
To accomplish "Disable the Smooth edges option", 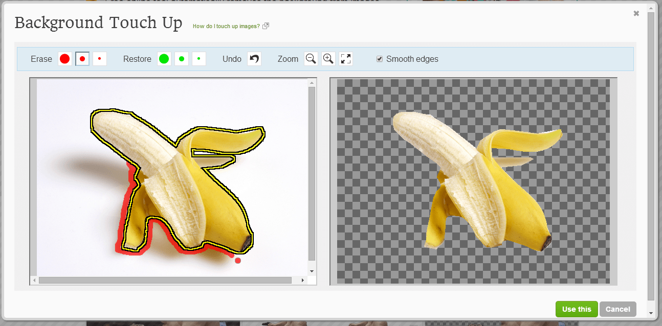I will pyautogui.click(x=379, y=59).
